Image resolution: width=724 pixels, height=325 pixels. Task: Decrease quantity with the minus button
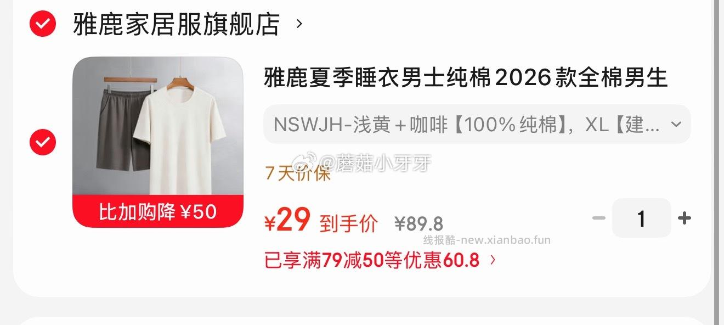click(x=599, y=218)
